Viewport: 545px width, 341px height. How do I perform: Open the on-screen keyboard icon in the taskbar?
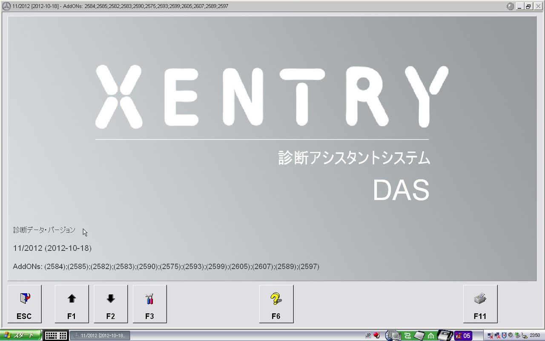point(56,335)
